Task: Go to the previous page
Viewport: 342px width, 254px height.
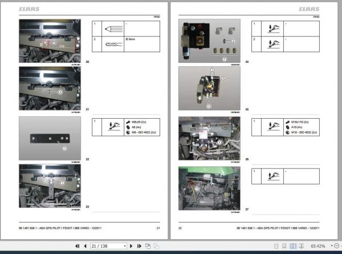Action: pos(85,246)
